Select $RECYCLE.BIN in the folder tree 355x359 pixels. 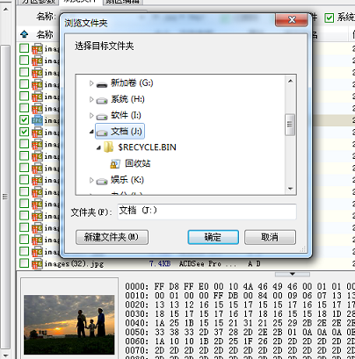[x=147, y=147]
